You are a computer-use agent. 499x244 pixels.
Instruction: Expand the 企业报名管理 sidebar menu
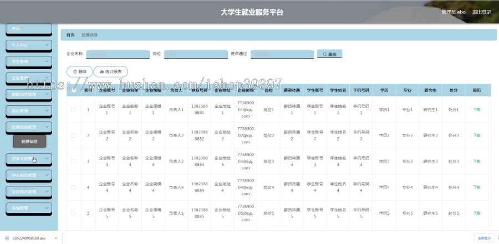pos(29,191)
